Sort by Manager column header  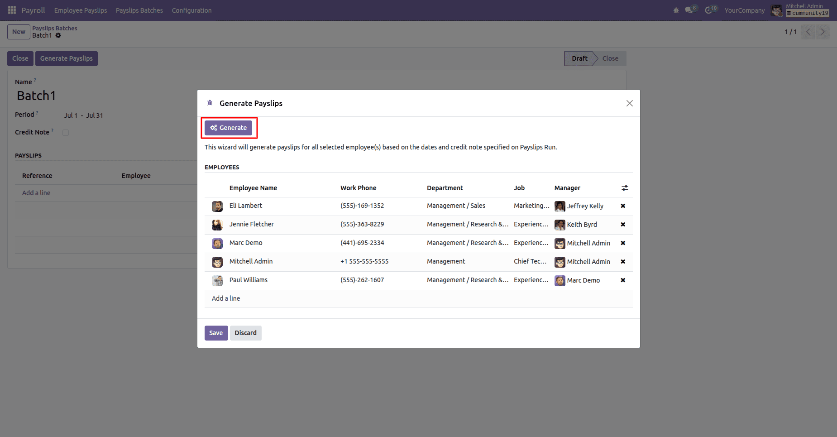(x=567, y=188)
